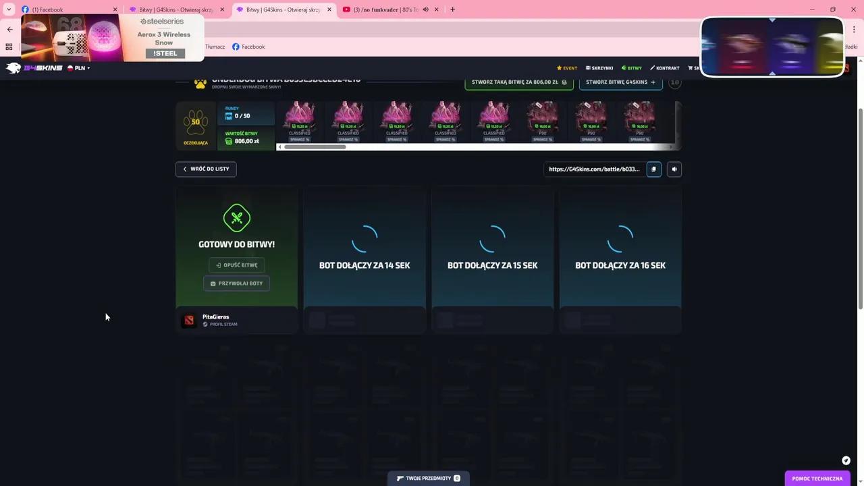Click Stwórz taką bitwę za 806,00 zł
Image resolution: width=864 pixels, height=486 pixels.
pos(519,82)
